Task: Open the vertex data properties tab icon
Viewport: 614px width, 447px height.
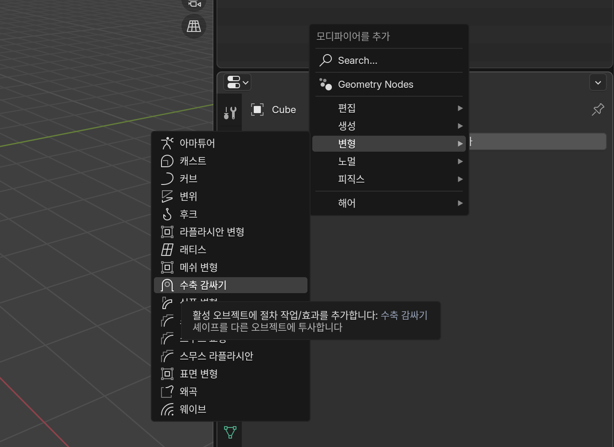Action: pos(230,432)
